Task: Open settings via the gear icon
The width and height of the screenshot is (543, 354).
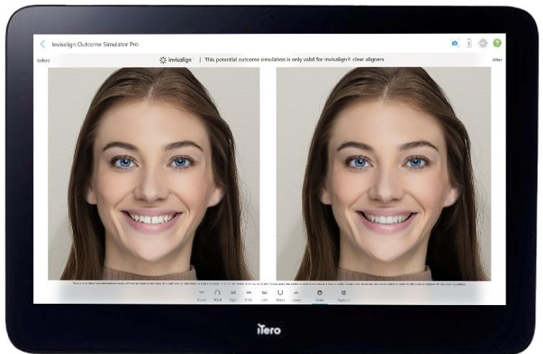Action: tap(483, 43)
